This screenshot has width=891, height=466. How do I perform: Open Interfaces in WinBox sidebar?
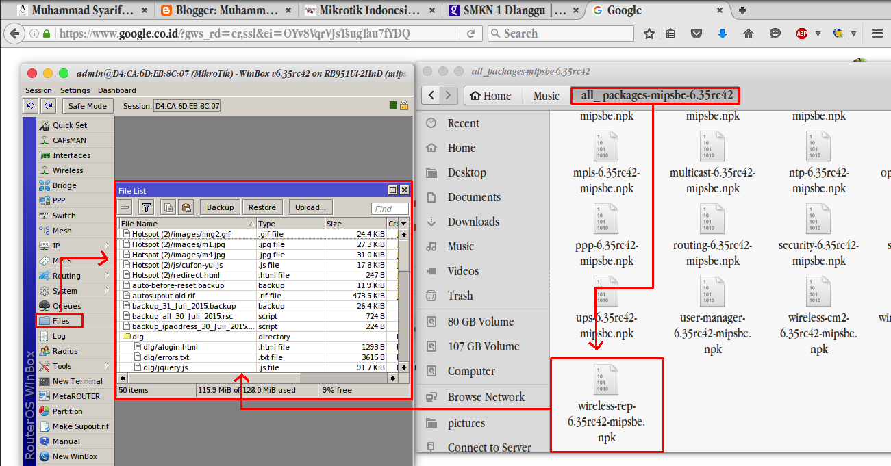point(71,155)
